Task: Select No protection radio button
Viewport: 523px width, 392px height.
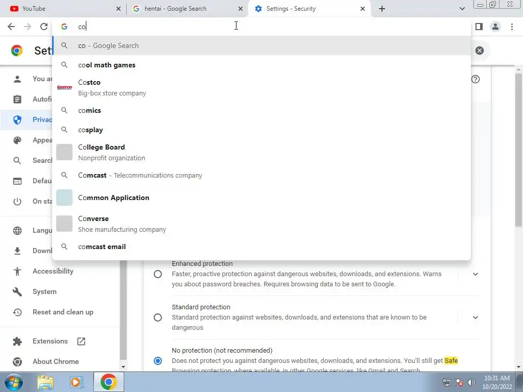Action: tap(158, 361)
